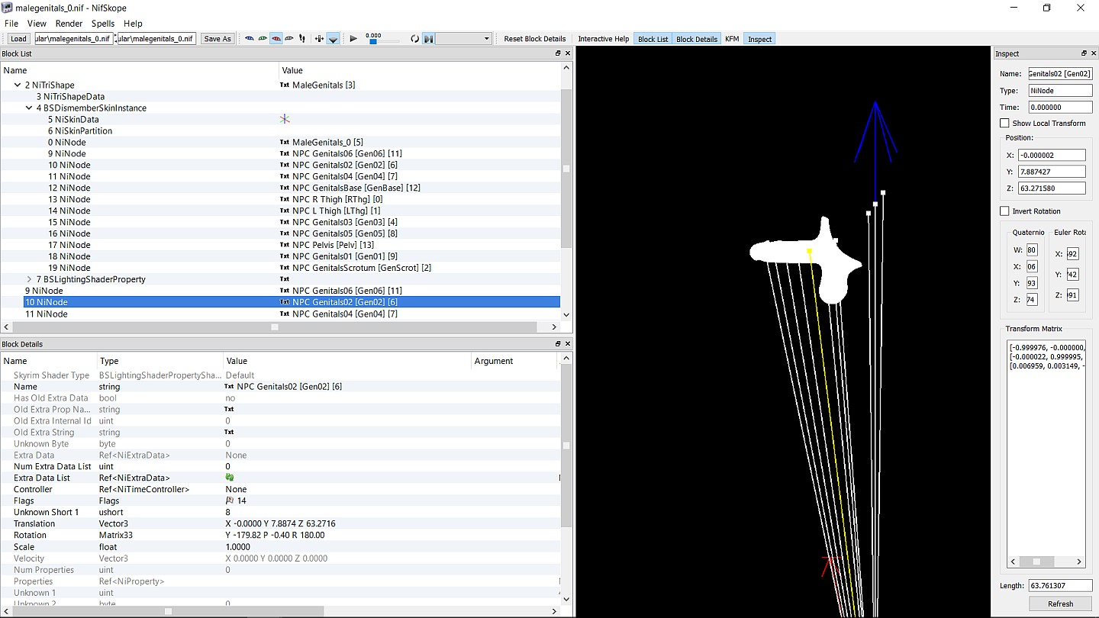The height and width of the screenshot is (618, 1099).
Task: Open the Render menu
Action: click(x=69, y=24)
